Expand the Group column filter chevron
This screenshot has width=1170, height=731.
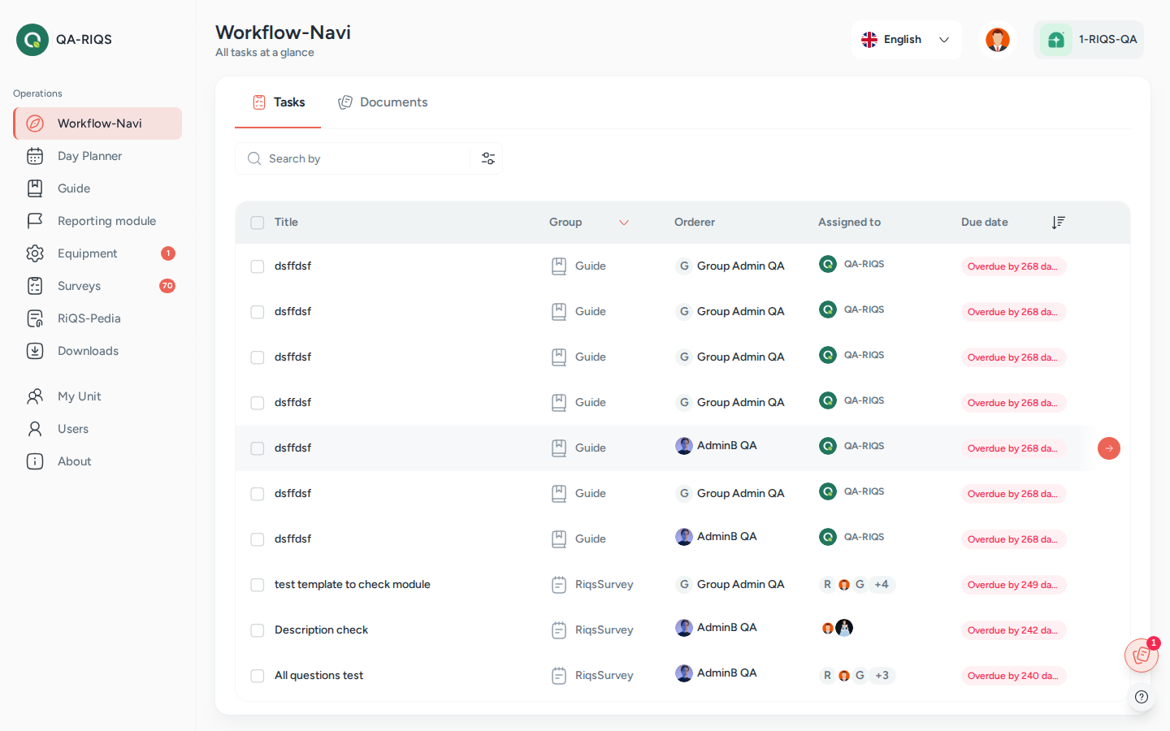click(624, 223)
